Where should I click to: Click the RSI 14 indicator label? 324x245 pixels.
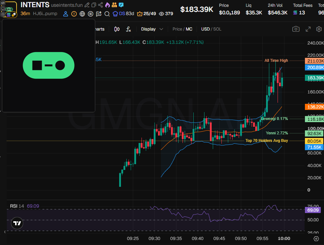click(17, 206)
